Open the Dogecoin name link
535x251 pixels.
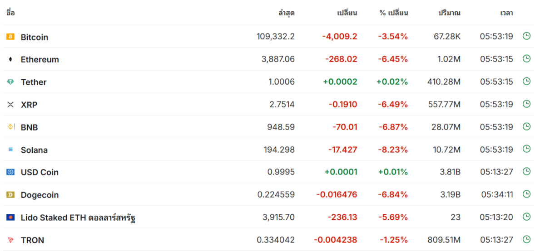40,195
